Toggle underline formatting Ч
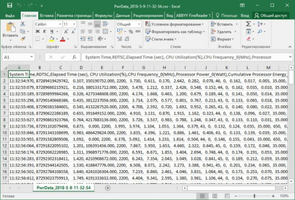 (52, 31)
